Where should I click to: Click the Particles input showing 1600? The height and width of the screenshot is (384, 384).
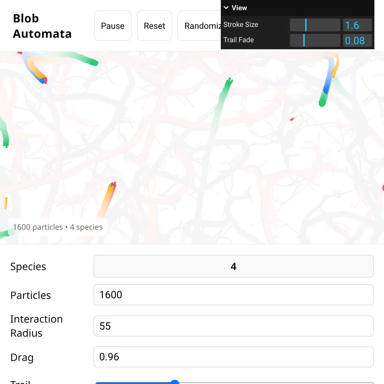coord(233,295)
